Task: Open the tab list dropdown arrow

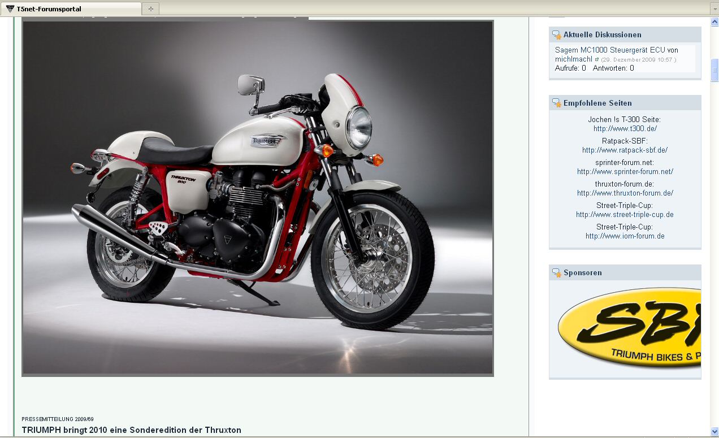Action: tap(714, 9)
